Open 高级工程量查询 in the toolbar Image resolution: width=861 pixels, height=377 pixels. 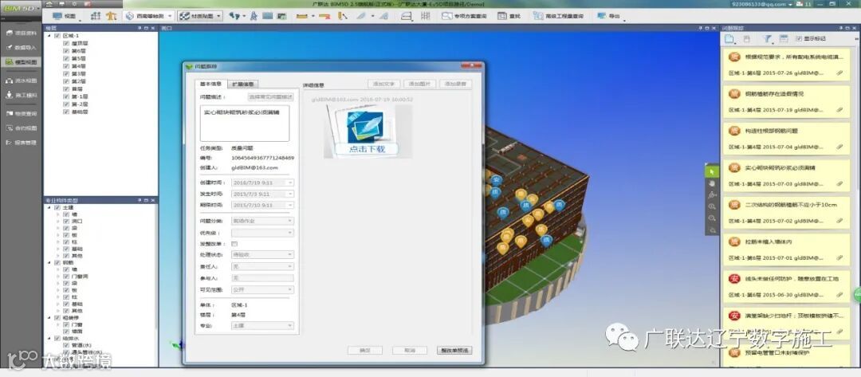coord(558,16)
